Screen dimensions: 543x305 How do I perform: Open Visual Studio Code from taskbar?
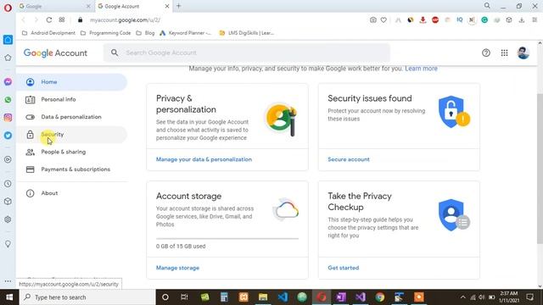click(283, 297)
